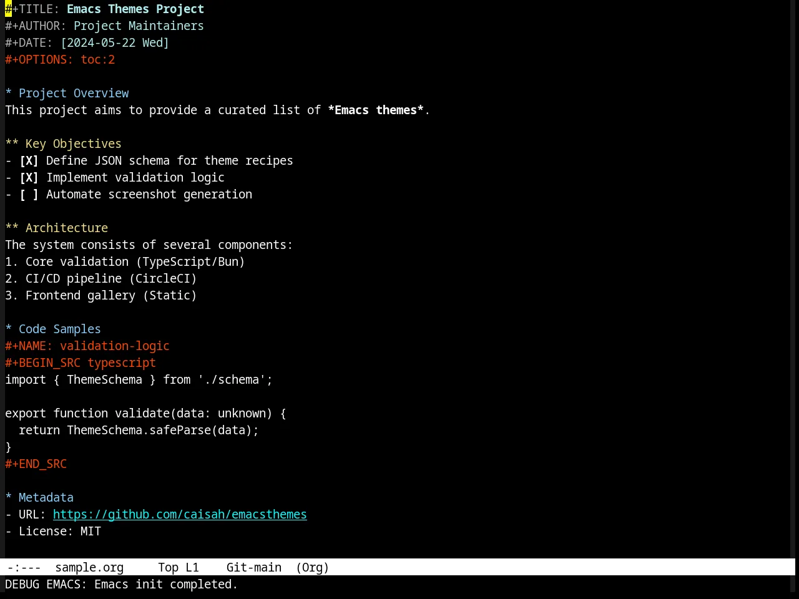Click the [2024-05-22 Wed] date stamp
Image resolution: width=799 pixels, height=599 pixels.
pyautogui.click(x=115, y=42)
